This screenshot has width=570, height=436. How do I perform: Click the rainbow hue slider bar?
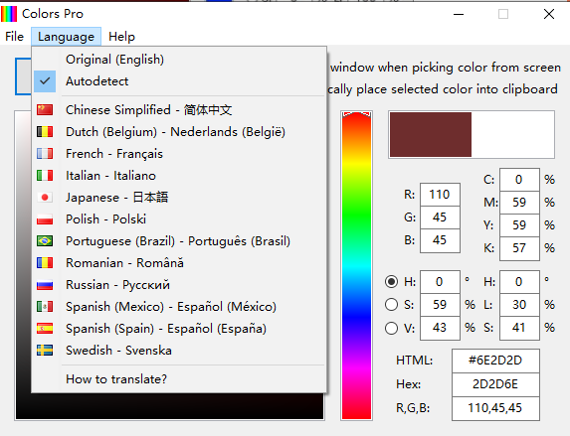pyautogui.click(x=356, y=266)
